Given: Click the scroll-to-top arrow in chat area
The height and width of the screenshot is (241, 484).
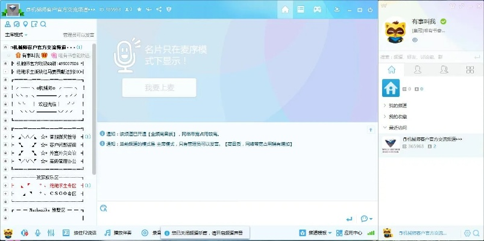Looking at the screenshot, I should click(x=371, y=130).
